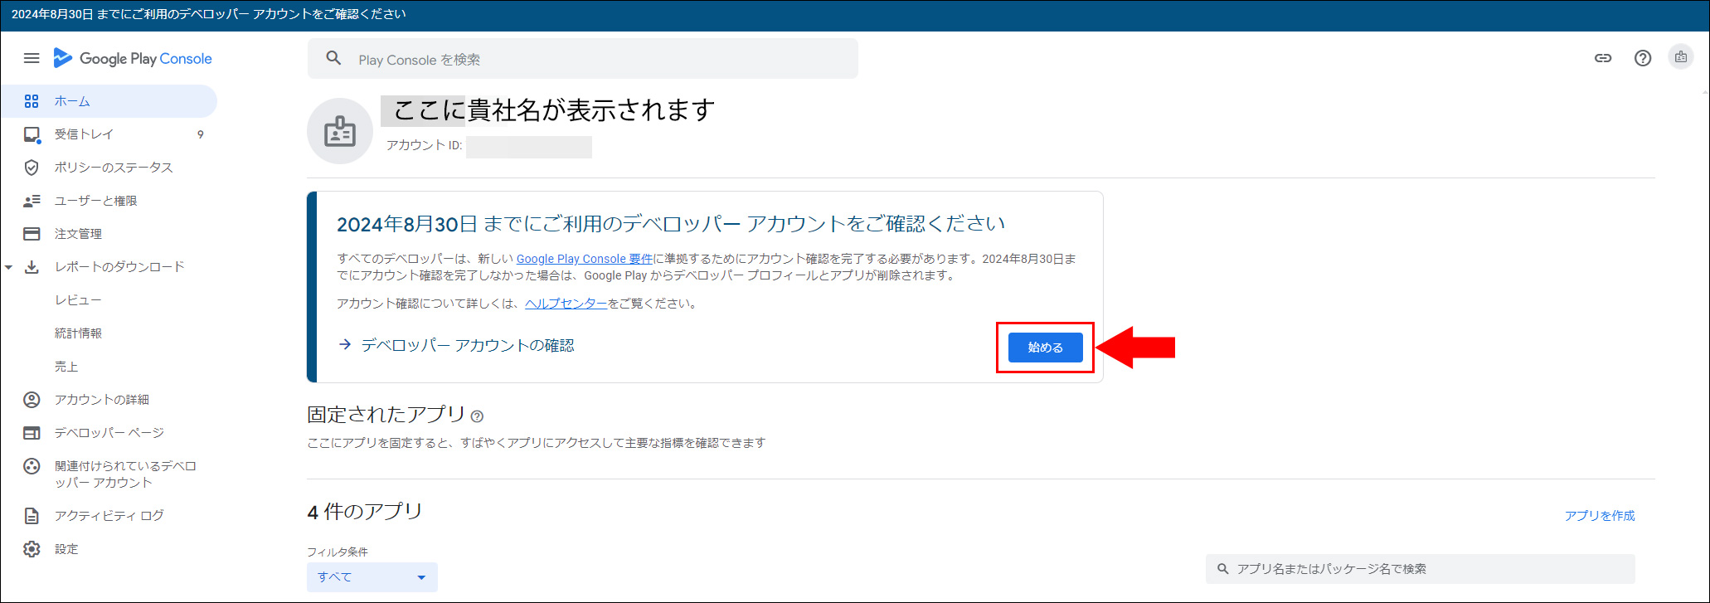Viewport: 1710px width, 603px height.
Task: Open 注文管理 from the sidebar
Action: coord(78,234)
